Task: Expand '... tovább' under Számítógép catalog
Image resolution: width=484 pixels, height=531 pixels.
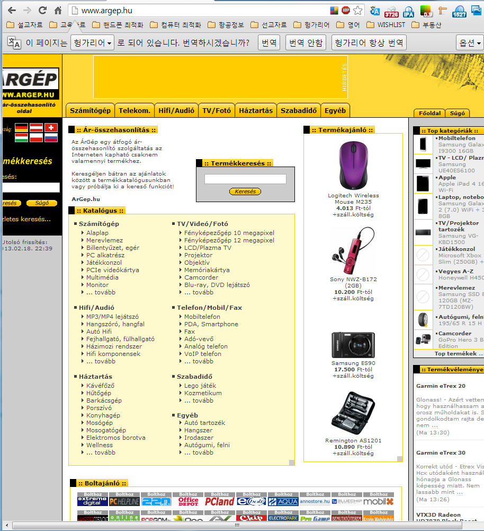Action: 101,292
